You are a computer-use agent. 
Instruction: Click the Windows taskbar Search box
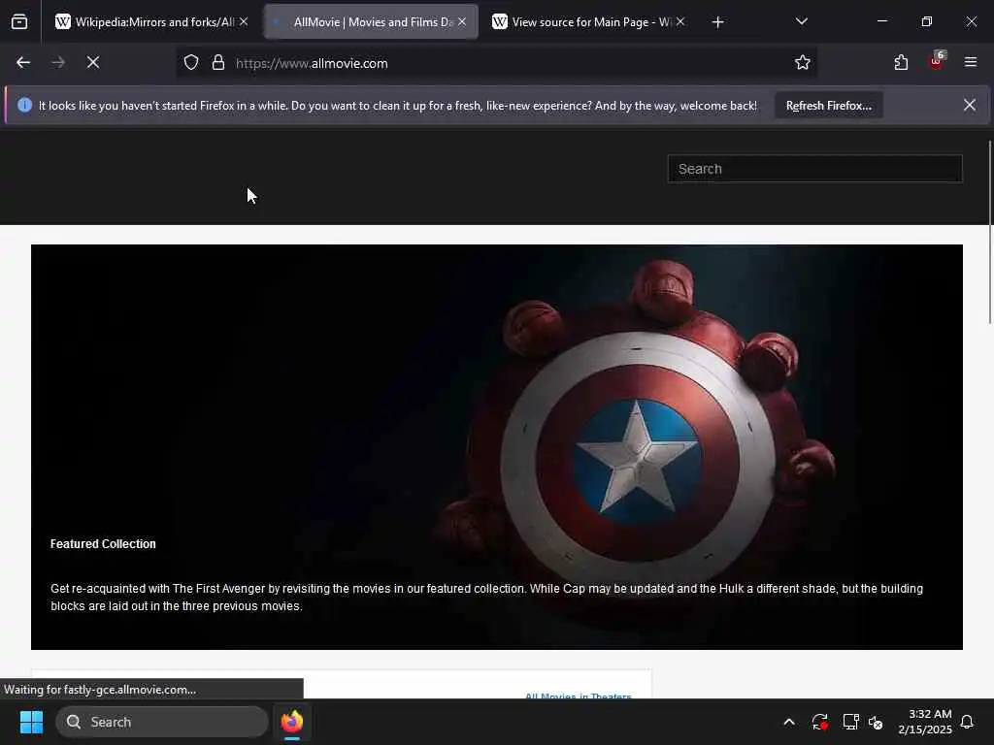point(162,722)
